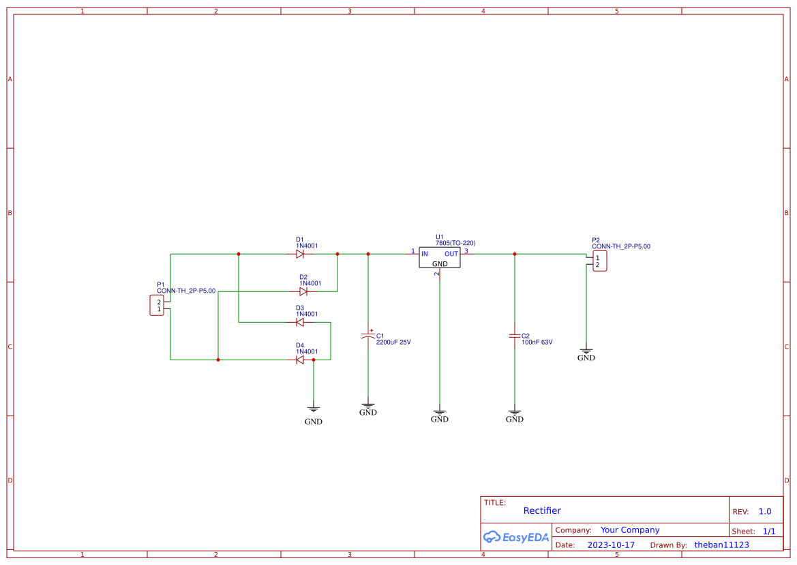Click the "D3" designator label
The height and width of the screenshot is (565, 797).
click(300, 308)
